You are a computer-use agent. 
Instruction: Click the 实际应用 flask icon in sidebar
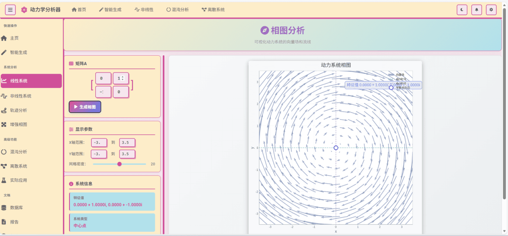(x=4, y=180)
